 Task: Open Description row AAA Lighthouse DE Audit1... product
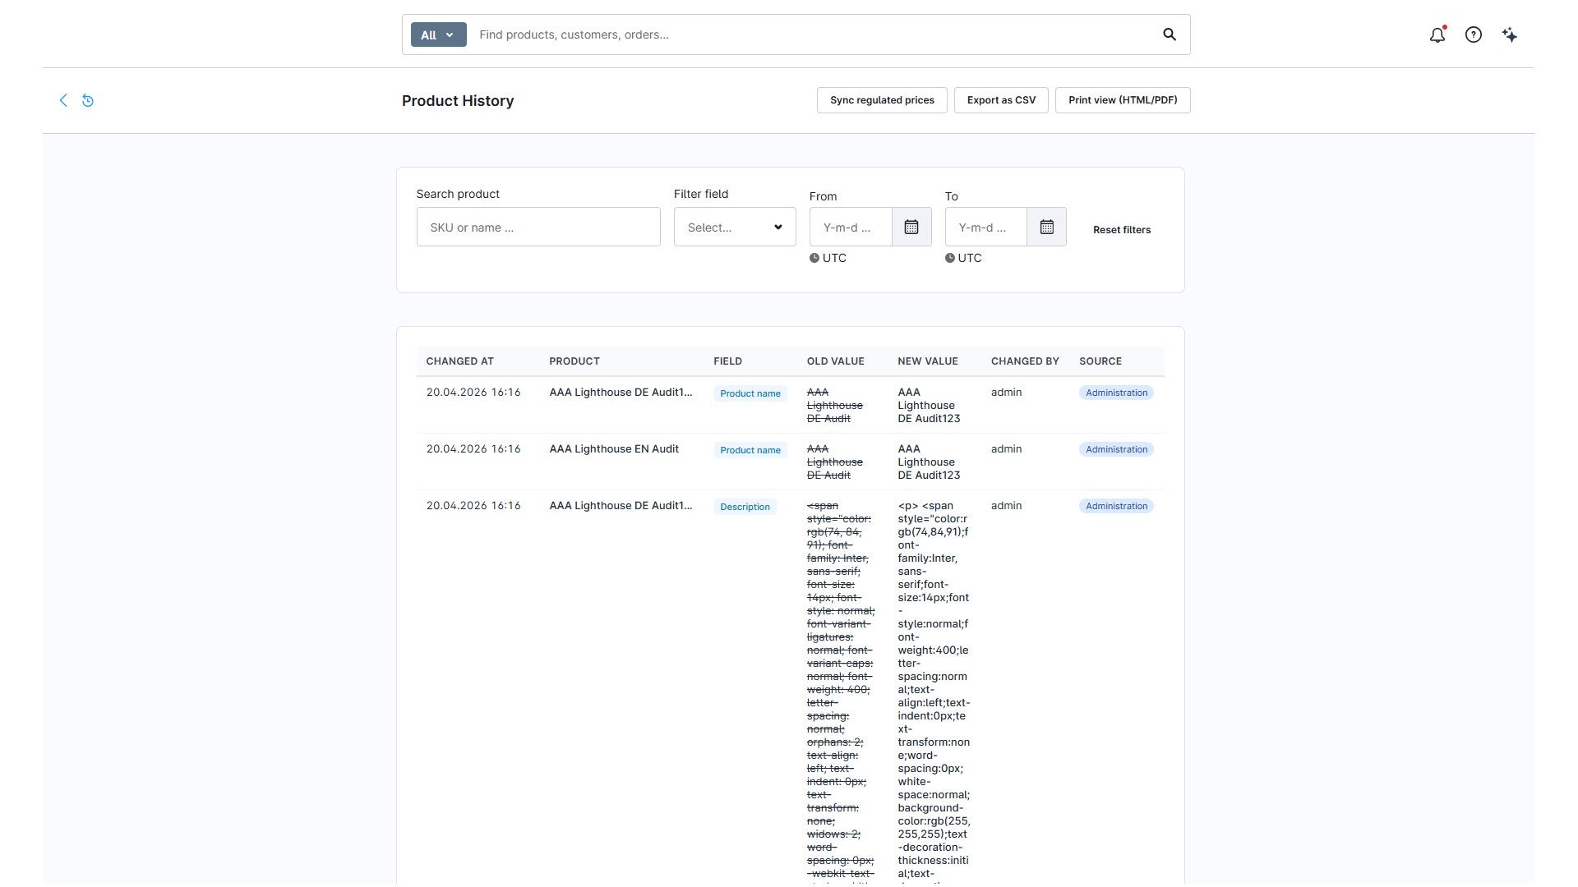(621, 506)
